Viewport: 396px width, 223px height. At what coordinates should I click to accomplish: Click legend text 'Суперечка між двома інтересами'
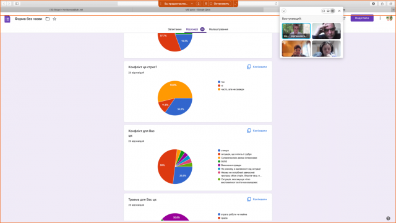click(x=239, y=158)
